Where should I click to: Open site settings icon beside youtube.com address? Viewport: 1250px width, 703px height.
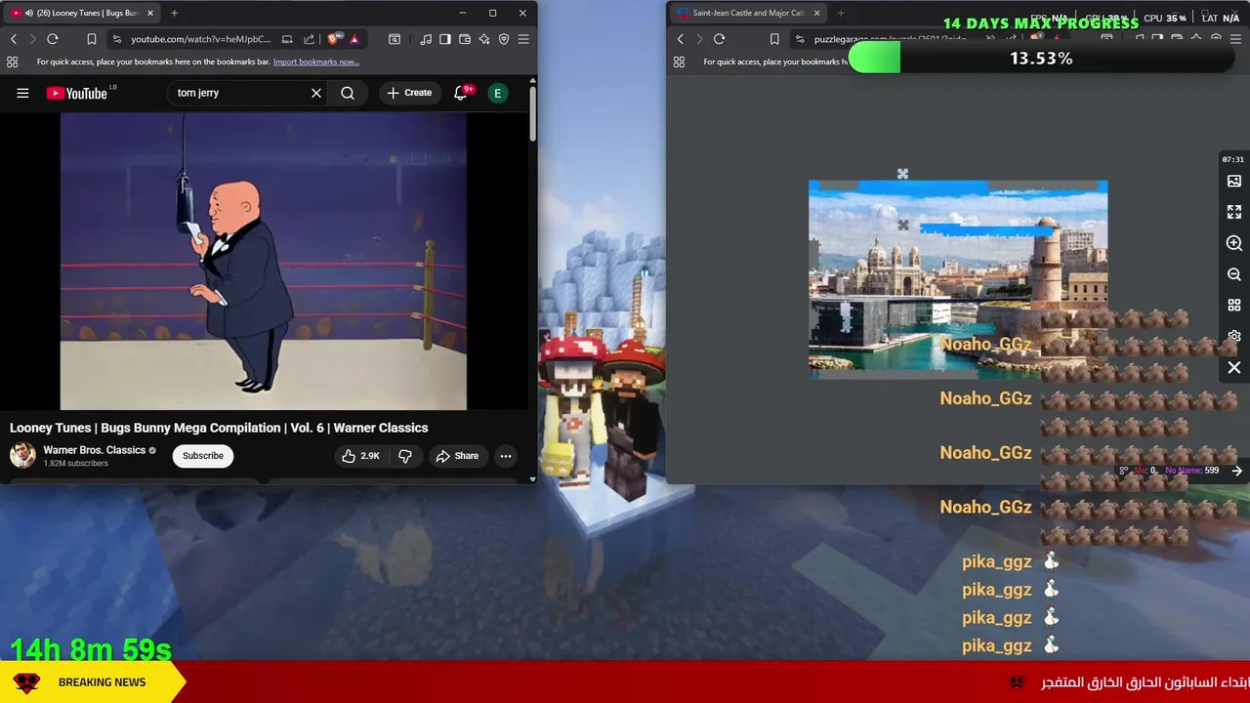(x=116, y=39)
